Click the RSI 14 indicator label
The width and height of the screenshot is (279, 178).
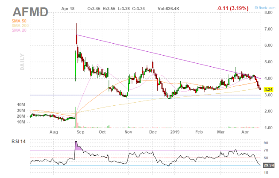pyautogui.click(x=18, y=142)
